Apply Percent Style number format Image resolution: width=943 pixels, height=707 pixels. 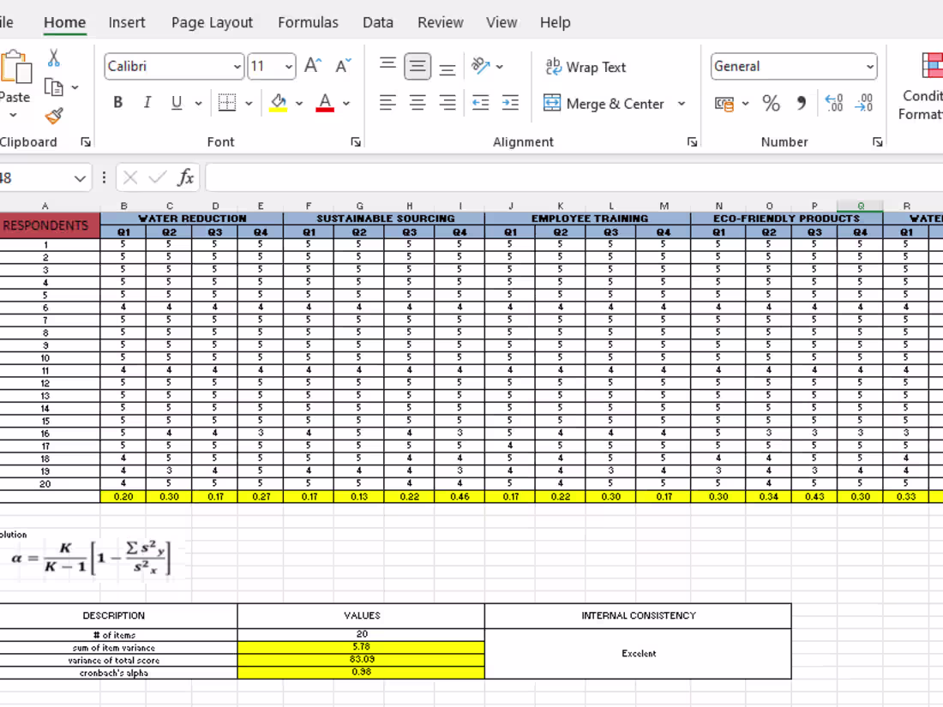(770, 104)
